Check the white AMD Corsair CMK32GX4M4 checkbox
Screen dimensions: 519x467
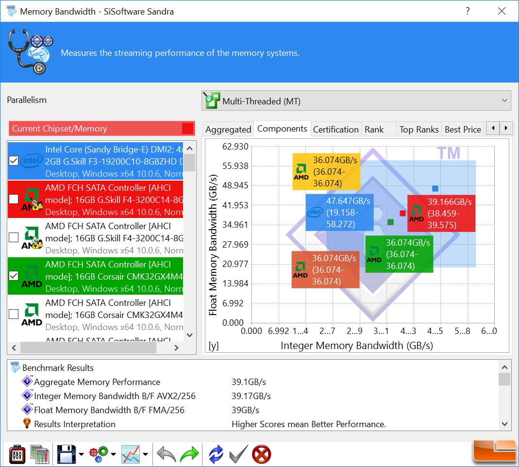[14, 314]
